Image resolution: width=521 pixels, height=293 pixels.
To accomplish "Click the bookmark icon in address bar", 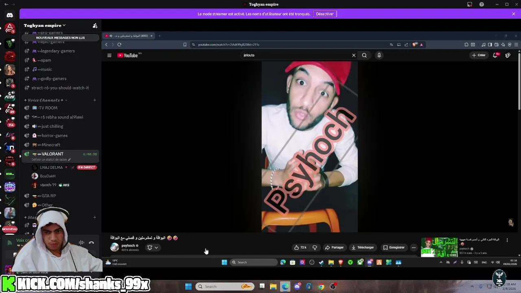I will pyautogui.click(x=185, y=44).
